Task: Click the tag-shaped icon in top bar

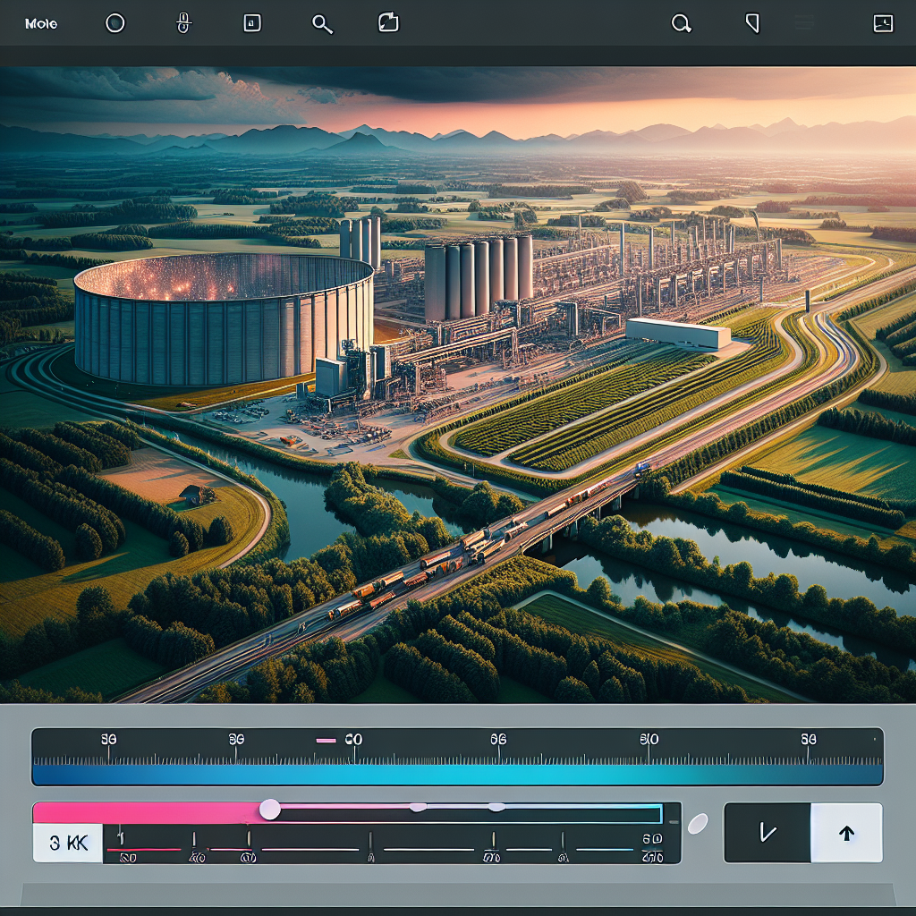Action: tap(752, 24)
